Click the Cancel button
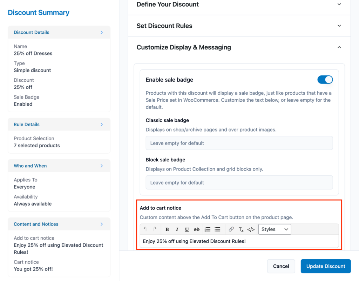The image size is (359, 281). (x=281, y=266)
